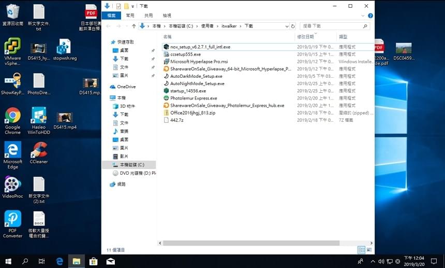This screenshot has width=445, height=268.
Task: Select DSC0459 image on desktop
Action: (x=404, y=52)
